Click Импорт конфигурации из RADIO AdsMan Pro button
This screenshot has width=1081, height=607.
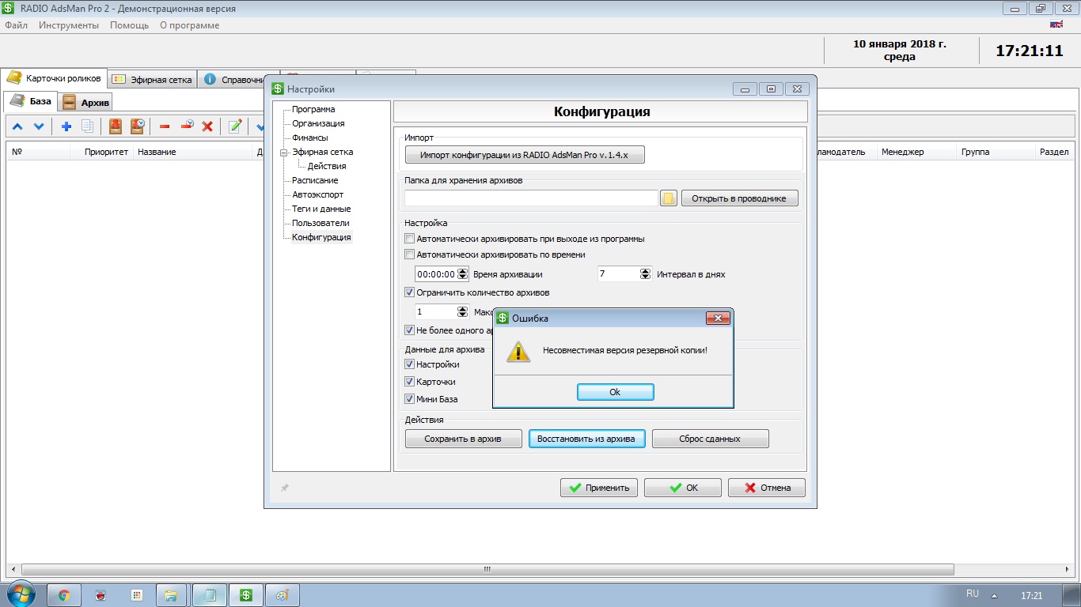tap(525, 156)
